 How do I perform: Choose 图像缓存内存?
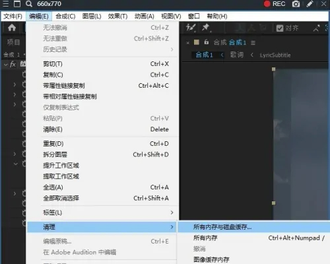(x=253, y=259)
